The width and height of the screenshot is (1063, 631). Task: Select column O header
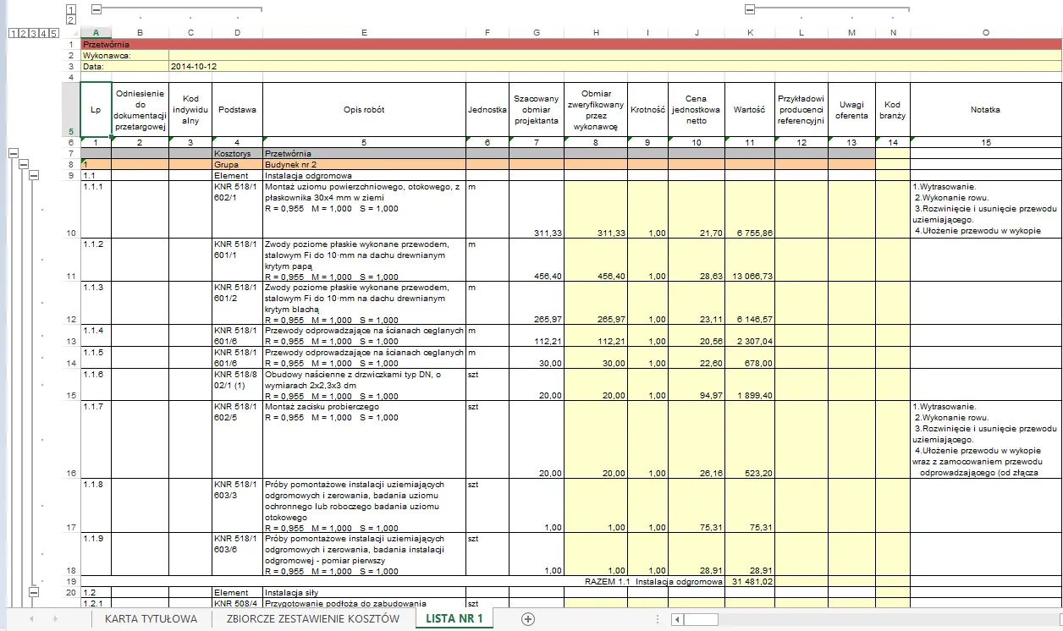tap(985, 33)
